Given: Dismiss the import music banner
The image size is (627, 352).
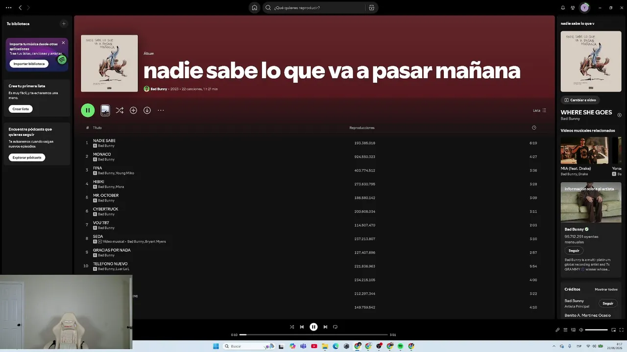Looking at the screenshot, I should pyautogui.click(x=63, y=43).
